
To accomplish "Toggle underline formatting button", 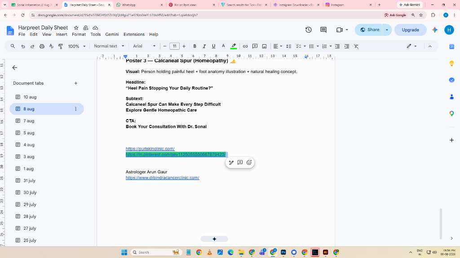I will [213, 46].
